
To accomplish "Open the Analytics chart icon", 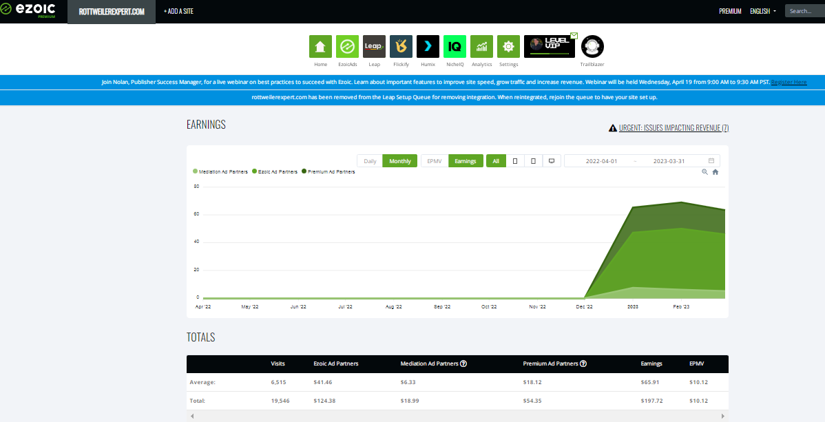I will [x=481, y=46].
